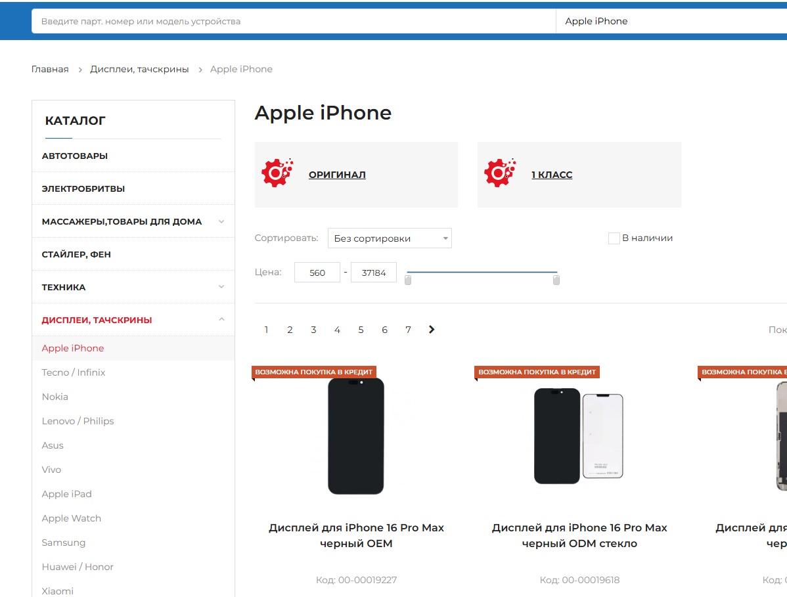Open iPhone 16 Pro Max ODM стекло image
The width and height of the screenshot is (787, 597).
coord(579,436)
